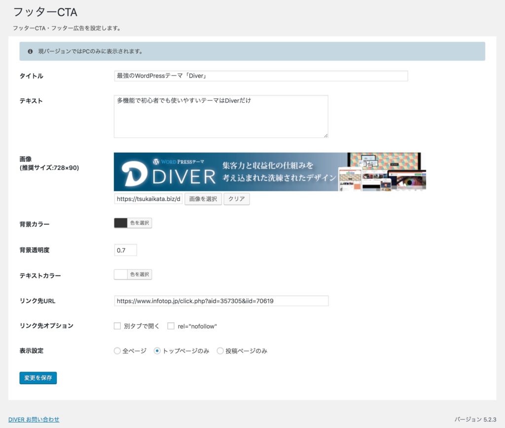Screen dimensions: 505x428
Task: Open 色を選択 for テキストカラー
Action: [x=140, y=274]
